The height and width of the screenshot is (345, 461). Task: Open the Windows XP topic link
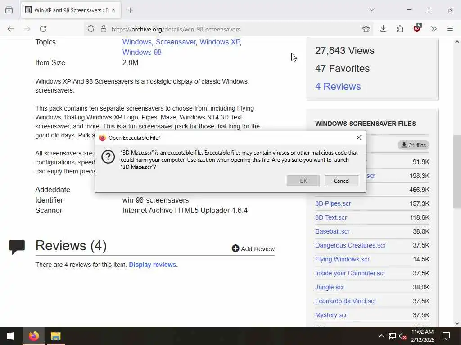pyautogui.click(x=220, y=42)
